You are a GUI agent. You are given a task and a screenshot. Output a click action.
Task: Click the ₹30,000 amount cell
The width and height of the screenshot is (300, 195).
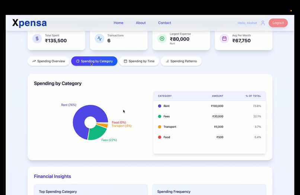pyautogui.click(x=218, y=116)
